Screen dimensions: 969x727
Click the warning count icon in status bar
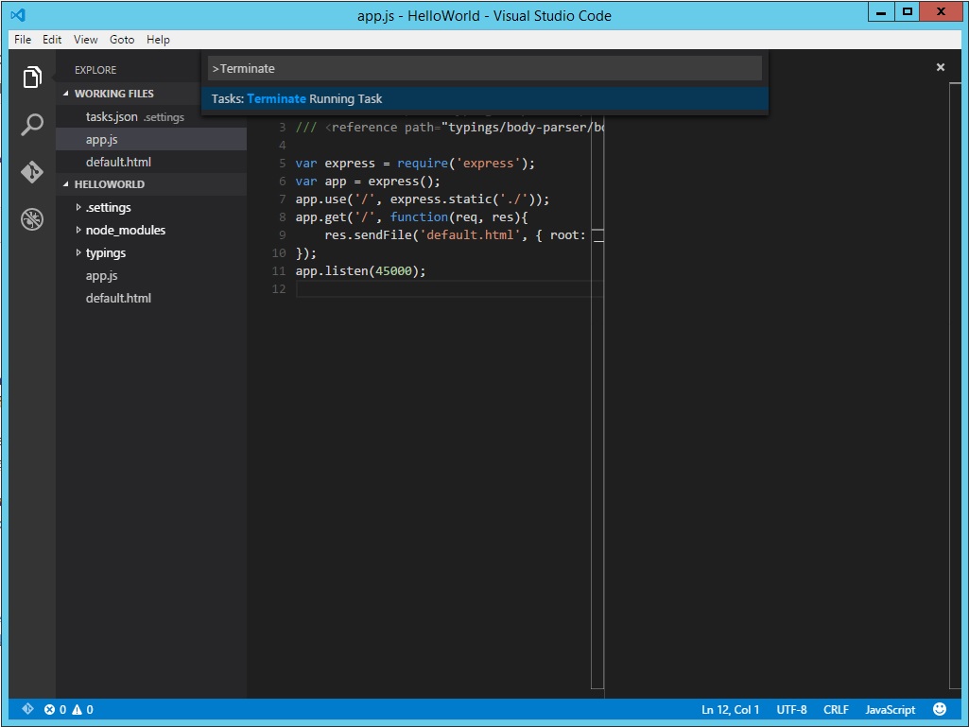78,710
